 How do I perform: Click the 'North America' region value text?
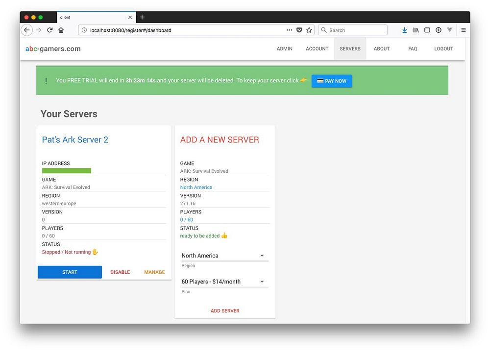pyautogui.click(x=196, y=187)
